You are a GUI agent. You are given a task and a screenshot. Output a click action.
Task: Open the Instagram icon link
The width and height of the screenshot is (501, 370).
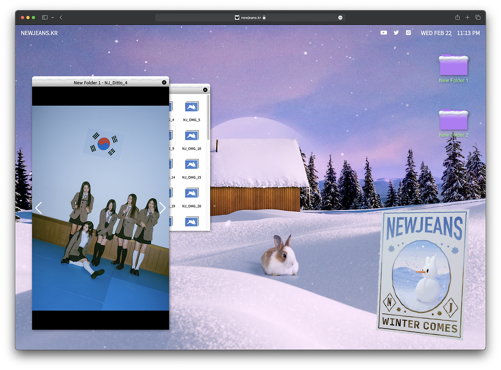pyautogui.click(x=408, y=33)
